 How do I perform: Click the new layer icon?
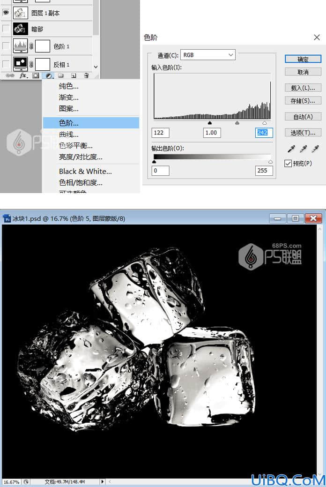(x=74, y=75)
